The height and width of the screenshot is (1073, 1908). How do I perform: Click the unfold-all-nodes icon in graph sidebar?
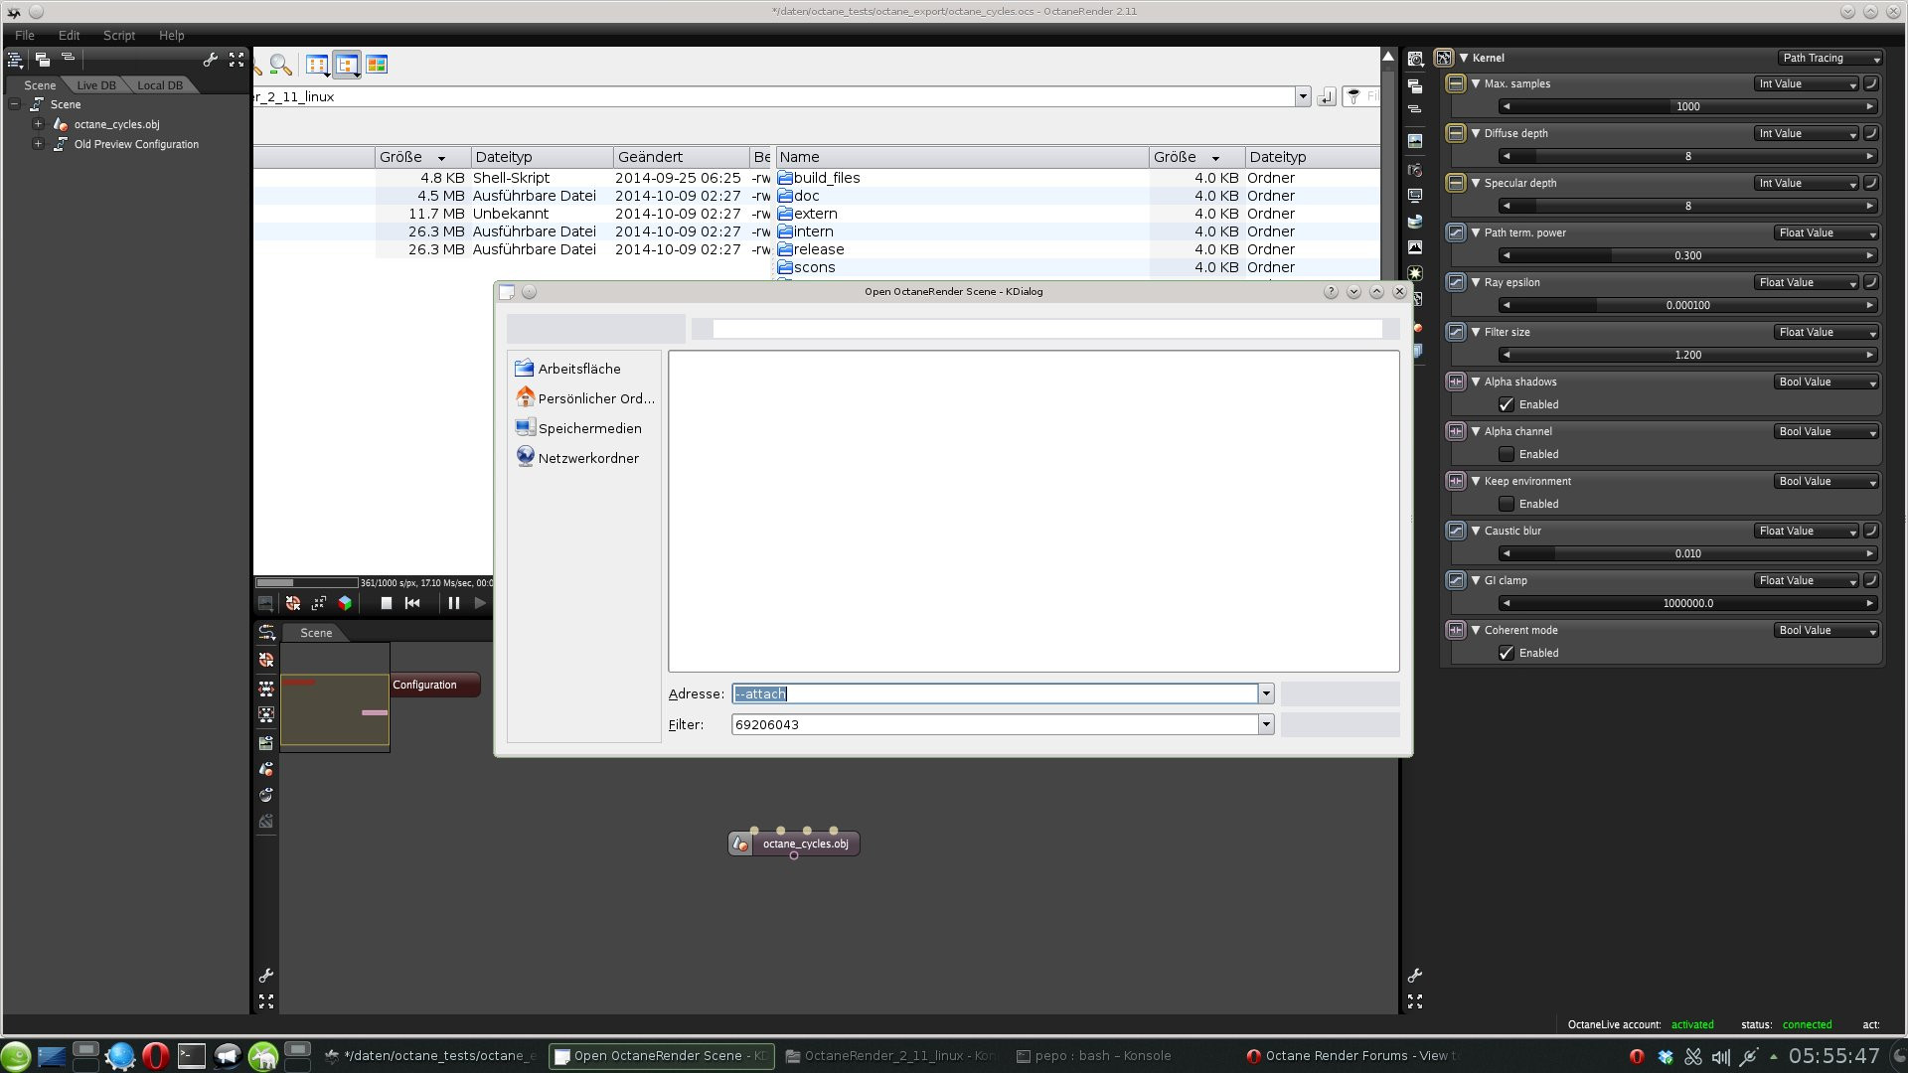(266, 688)
